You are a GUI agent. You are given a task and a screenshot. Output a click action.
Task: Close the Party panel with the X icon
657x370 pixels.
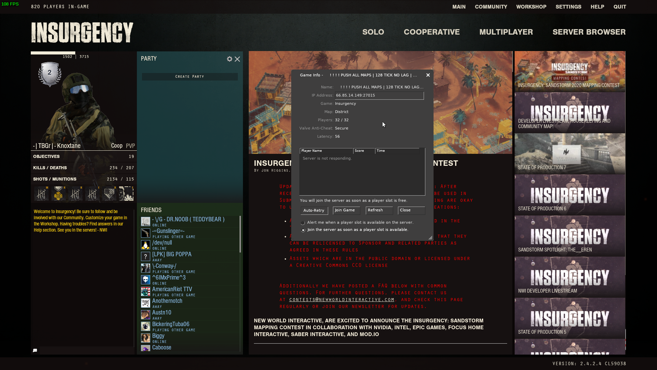point(237,59)
